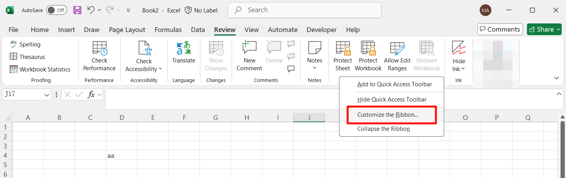
Task: Open the Name Box dropdown arrow
Action: click(47, 94)
